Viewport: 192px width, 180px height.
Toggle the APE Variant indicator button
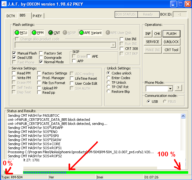tap(90, 33)
